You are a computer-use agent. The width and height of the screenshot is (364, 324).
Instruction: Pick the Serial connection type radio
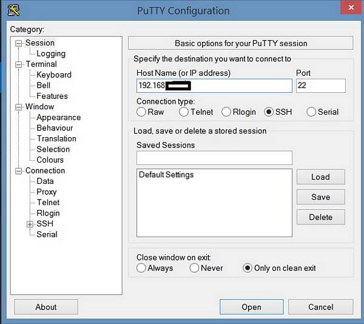[311, 112]
